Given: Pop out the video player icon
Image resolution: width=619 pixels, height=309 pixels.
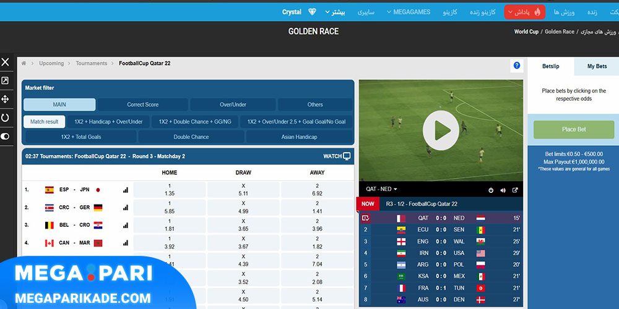Looking at the screenshot, I should (x=515, y=190).
